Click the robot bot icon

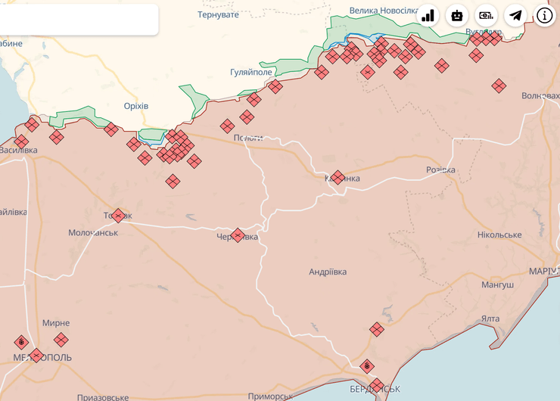[457, 15]
